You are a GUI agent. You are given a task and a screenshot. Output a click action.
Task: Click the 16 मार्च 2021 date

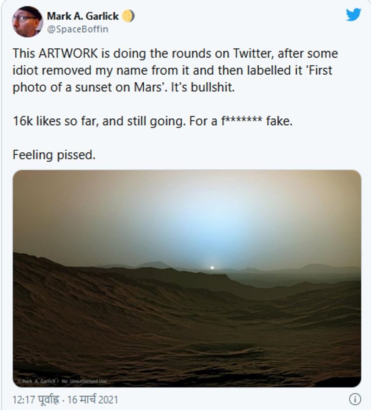click(x=93, y=399)
